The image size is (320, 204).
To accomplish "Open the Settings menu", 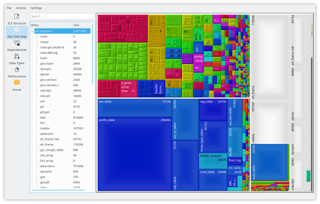I will click(x=36, y=8).
